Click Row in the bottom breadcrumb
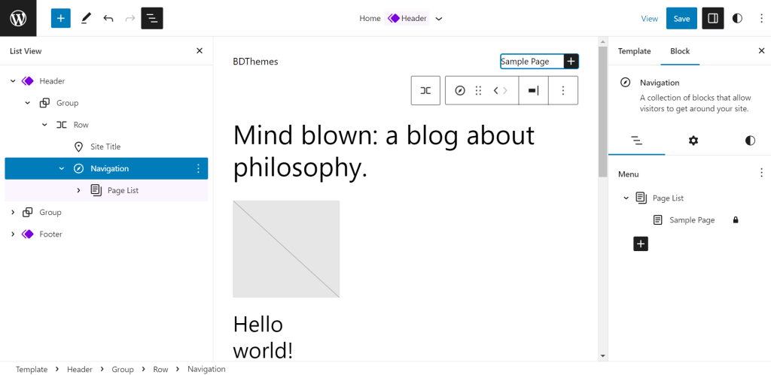 tap(161, 369)
